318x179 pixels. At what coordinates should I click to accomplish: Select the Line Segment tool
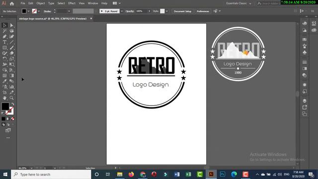(11, 42)
